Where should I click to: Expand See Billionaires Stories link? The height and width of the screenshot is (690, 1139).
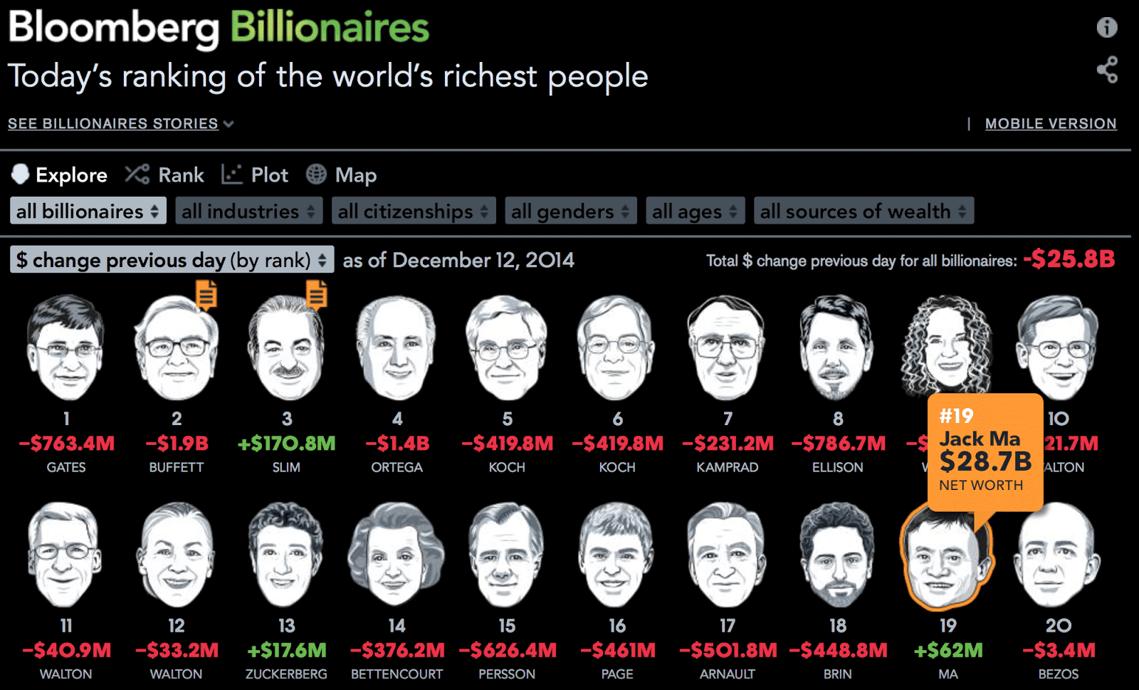[120, 124]
